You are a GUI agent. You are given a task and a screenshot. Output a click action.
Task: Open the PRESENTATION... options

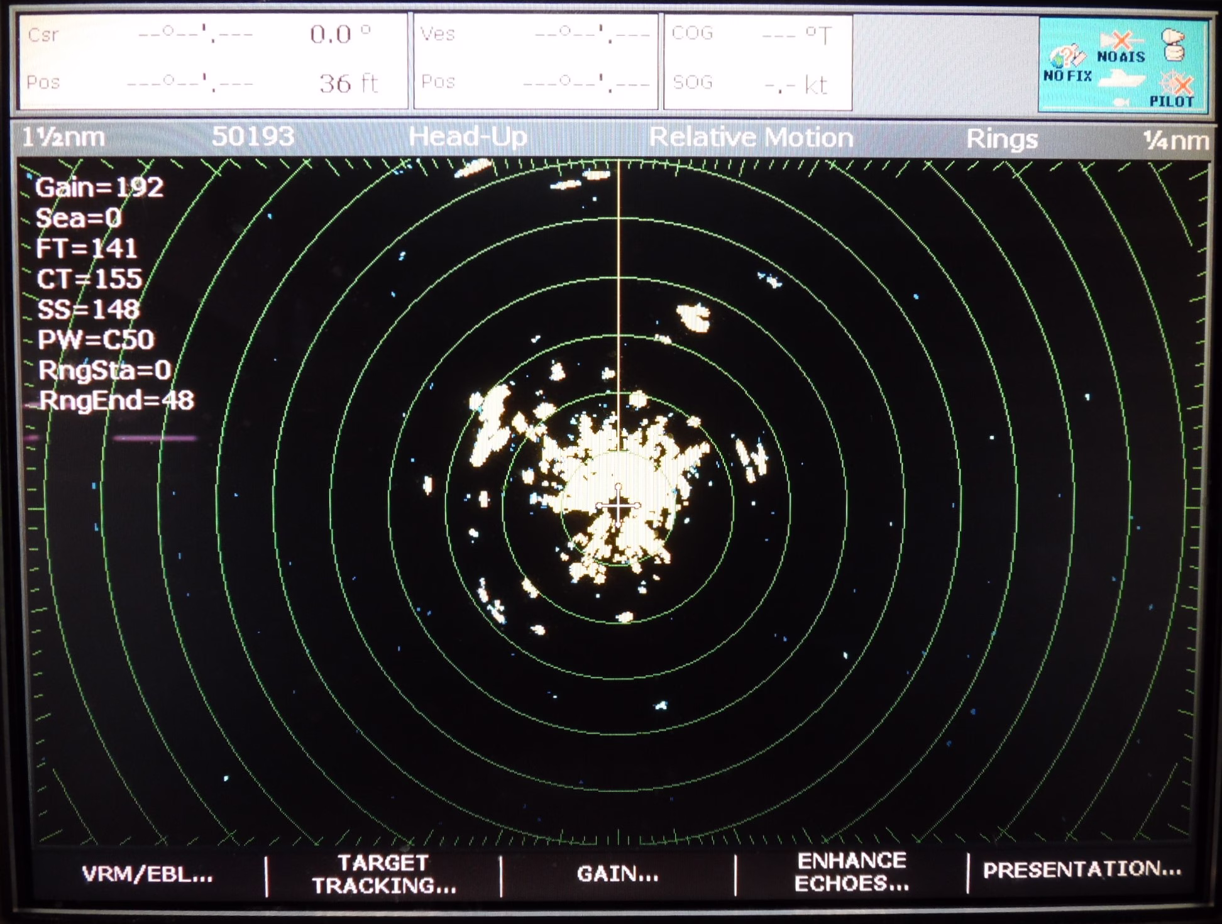[x=1081, y=870]
